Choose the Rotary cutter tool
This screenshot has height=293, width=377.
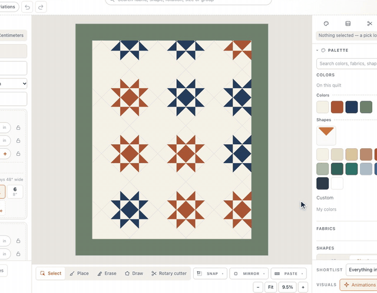click(x=169, y=274)
